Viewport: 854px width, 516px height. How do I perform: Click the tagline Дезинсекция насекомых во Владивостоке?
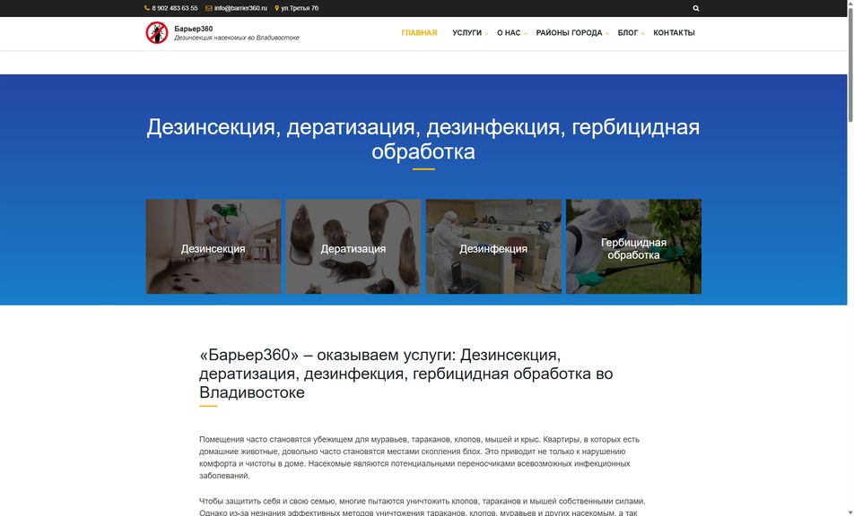(x=237, y=38)
